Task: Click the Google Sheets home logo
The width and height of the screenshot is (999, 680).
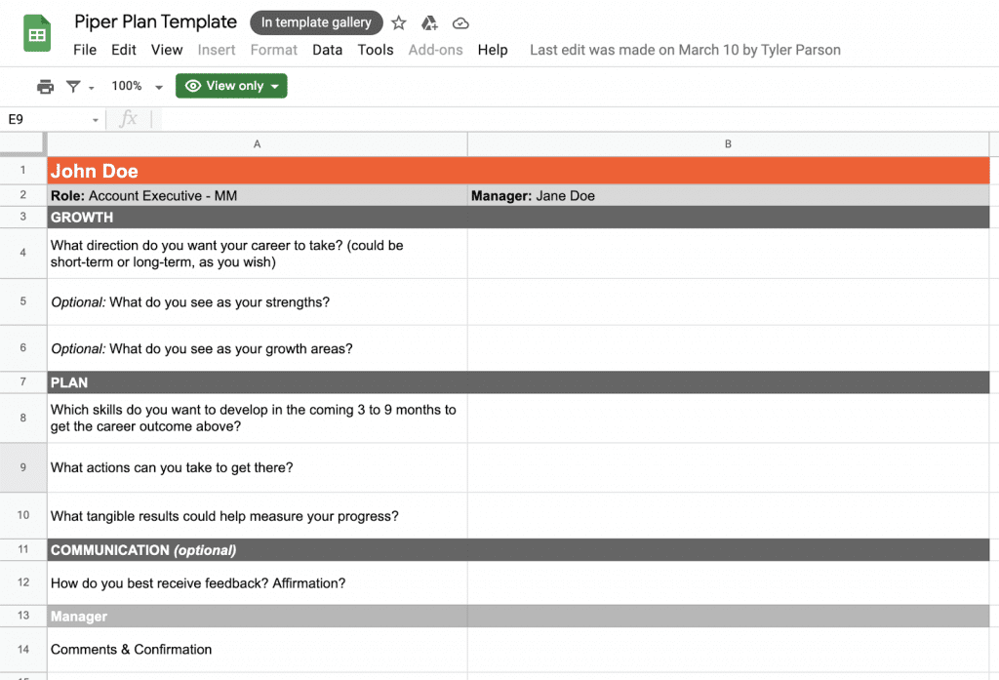Action: tap(37, 35)
